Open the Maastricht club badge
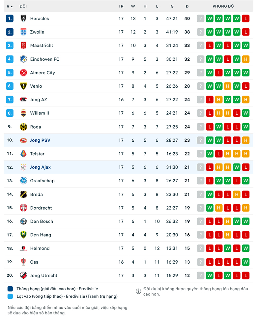The height and width of the screenshot is (319, 257). [23, 45]
